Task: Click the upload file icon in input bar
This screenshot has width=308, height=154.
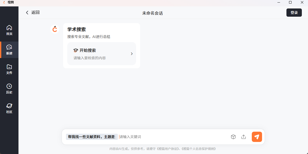Action: point(244,137)
